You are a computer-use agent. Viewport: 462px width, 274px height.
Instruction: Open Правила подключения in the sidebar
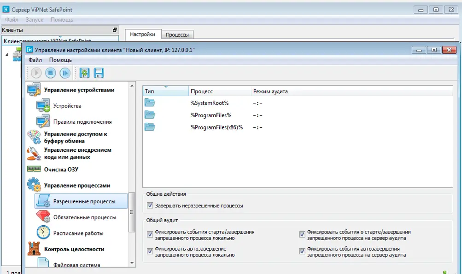click(44, 121)
